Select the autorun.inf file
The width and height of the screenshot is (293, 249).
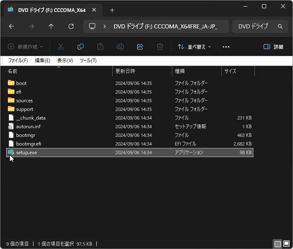tap(28, 127)
